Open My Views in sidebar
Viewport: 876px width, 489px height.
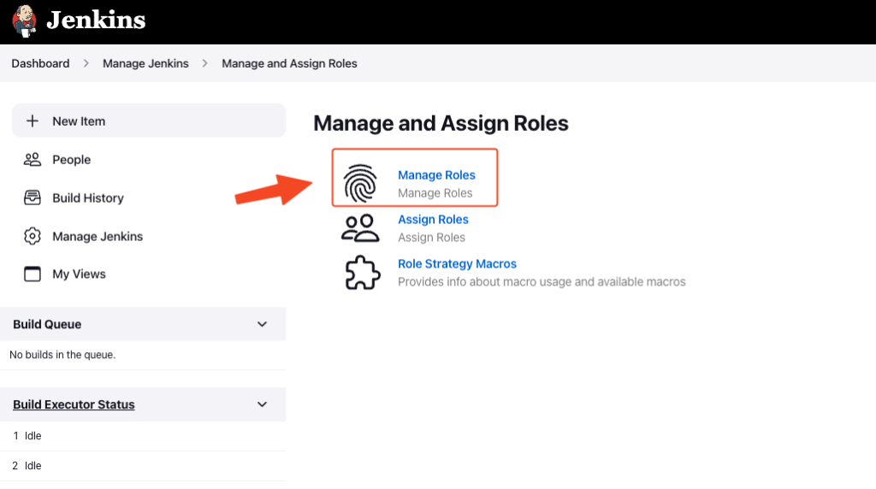click(79, 274)
